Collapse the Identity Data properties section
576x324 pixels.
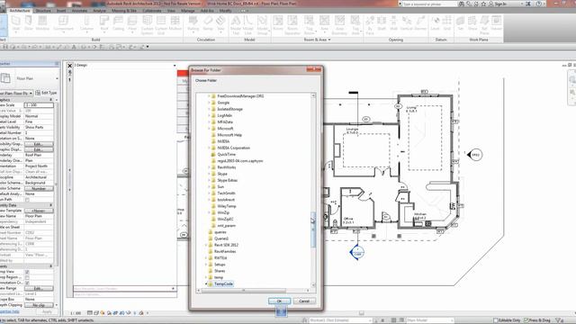(51, 205)
